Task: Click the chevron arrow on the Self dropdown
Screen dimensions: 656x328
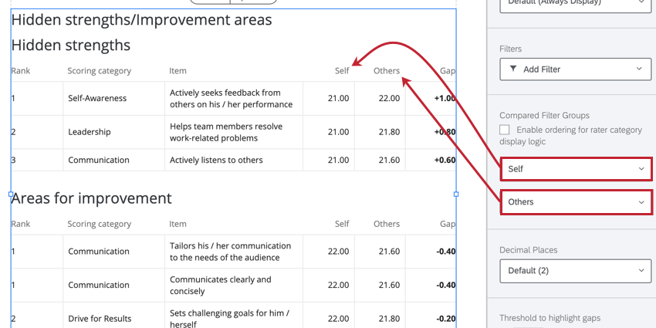Action: coord(641,168)
